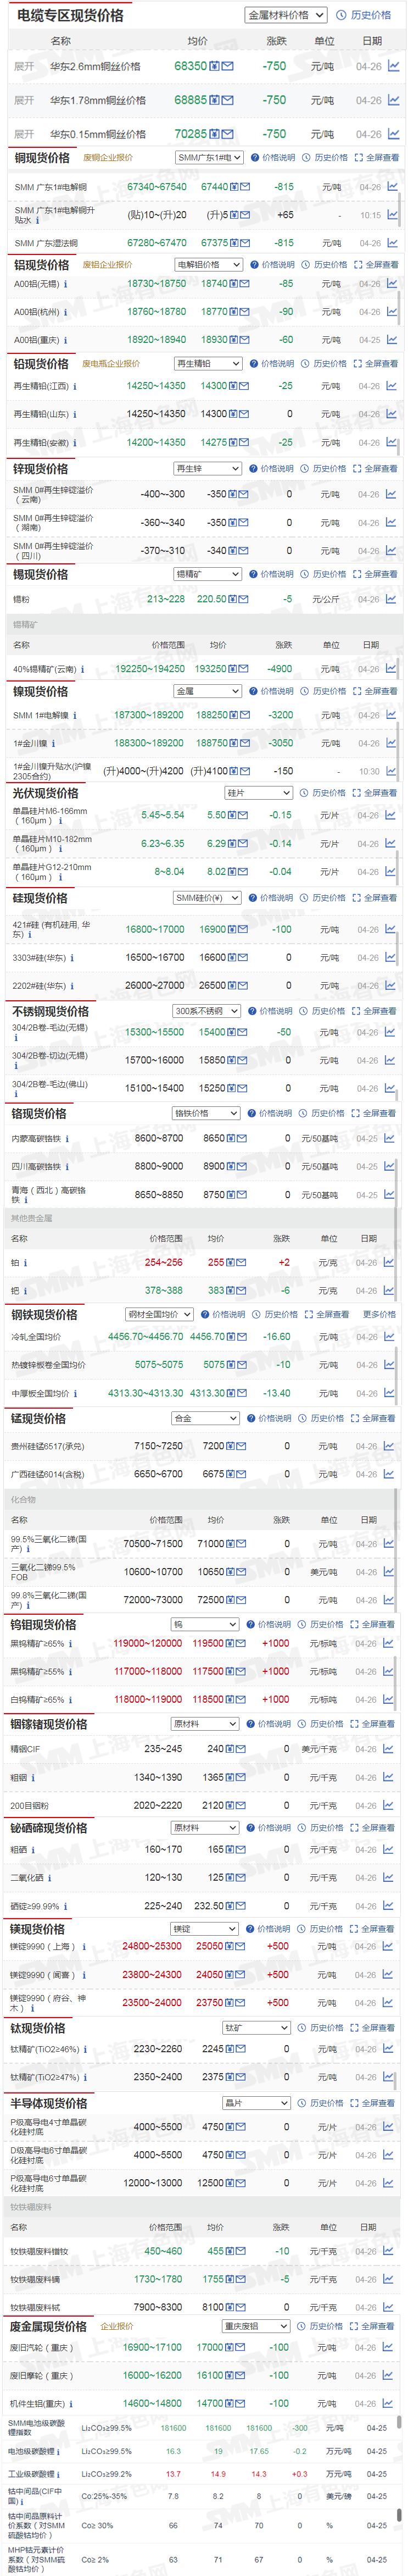Click mail icon in 华东1.78mm铜丝价格 row
This screenshot has height=2576, width=408.
tap(228, 100)
